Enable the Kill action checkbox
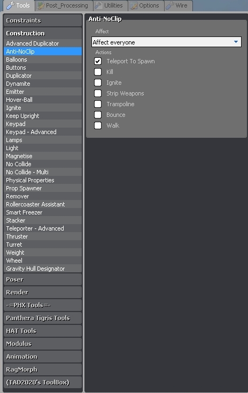 pyautogui.click(x=98, y=72)
